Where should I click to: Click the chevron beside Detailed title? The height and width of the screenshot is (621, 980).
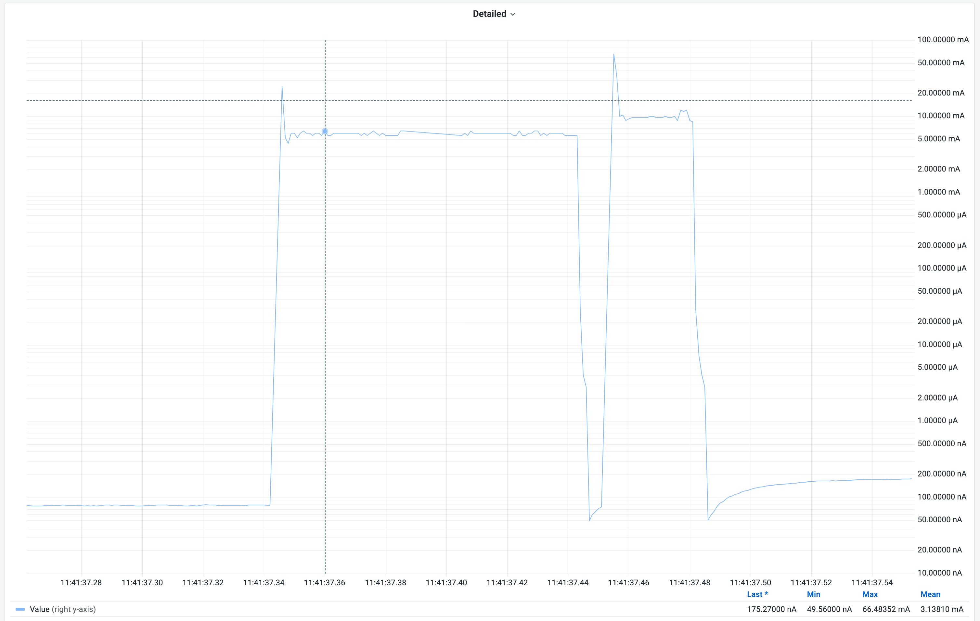[x=513, y=14]
